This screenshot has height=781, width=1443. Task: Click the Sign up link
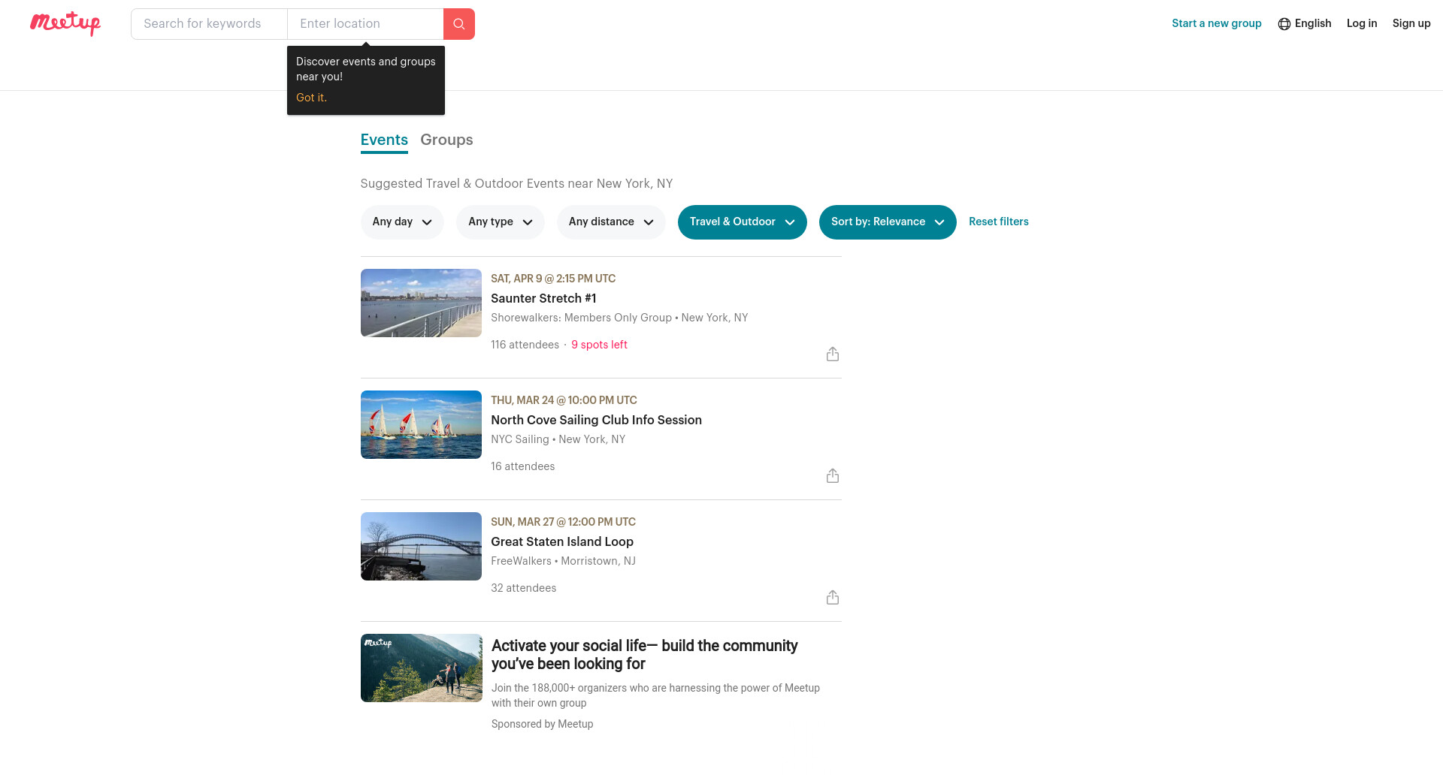pyautogui.click(x=1411, y=23)
